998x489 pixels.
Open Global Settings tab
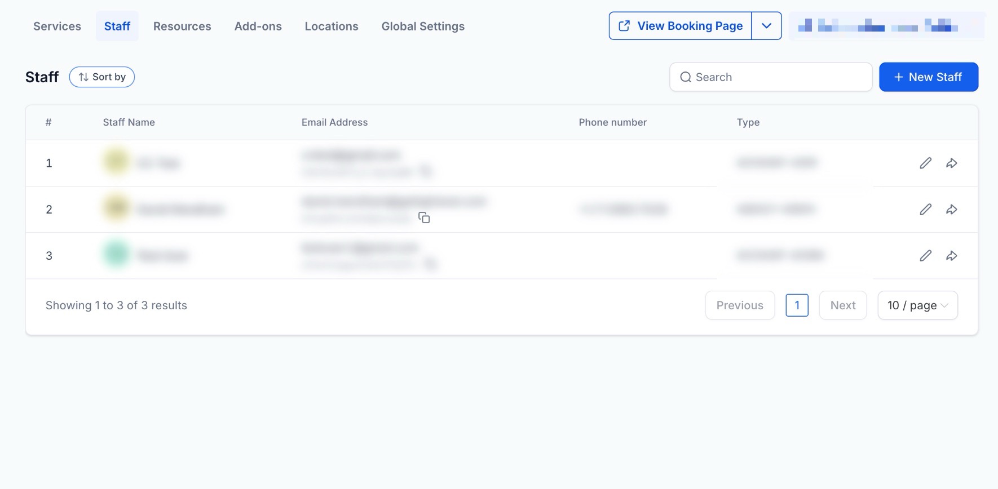coord(423,26)
